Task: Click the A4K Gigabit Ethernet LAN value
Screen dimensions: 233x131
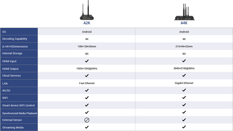Action: click(x=184, y=83)
